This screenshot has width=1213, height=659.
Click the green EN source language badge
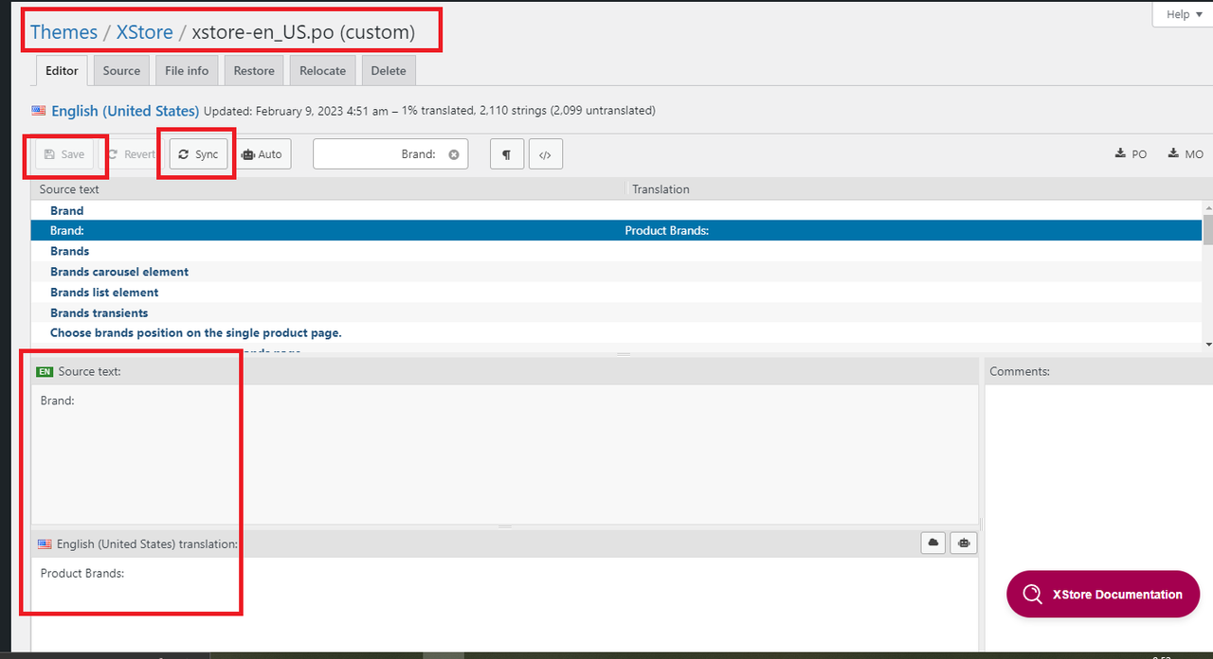point(45,372)
